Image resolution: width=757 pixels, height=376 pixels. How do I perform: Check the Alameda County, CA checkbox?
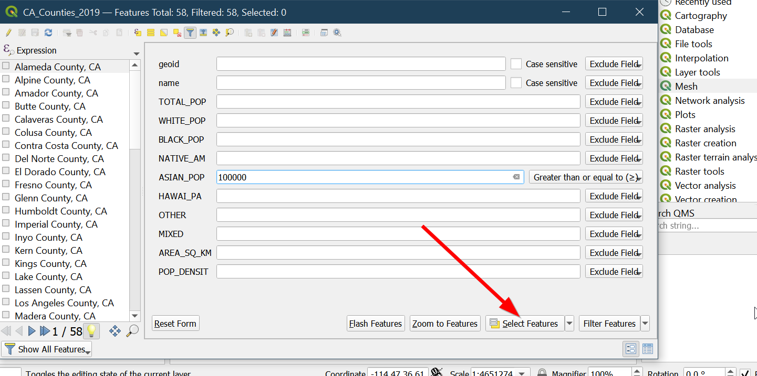point(6,66)
